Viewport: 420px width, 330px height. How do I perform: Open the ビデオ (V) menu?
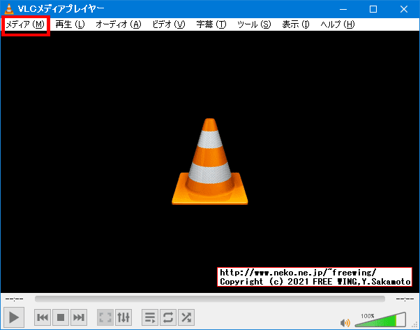[x=168, y=24]
